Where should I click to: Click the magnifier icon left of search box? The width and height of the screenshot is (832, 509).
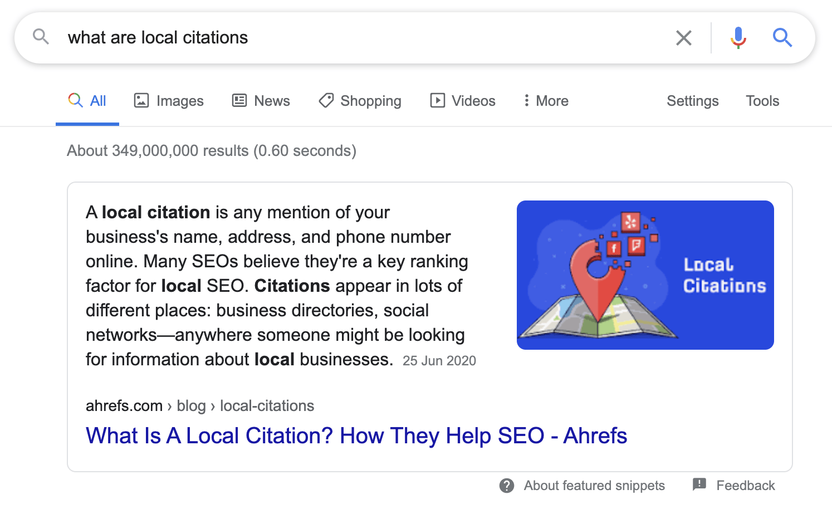(x=41, y=37)
